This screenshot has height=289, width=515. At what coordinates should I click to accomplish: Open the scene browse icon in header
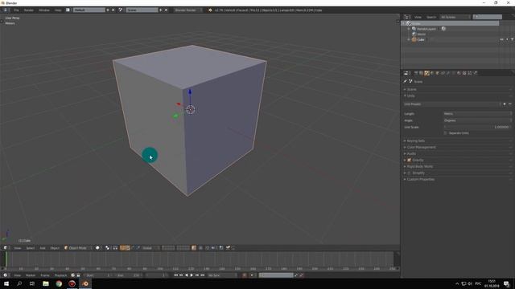point(121,10)
